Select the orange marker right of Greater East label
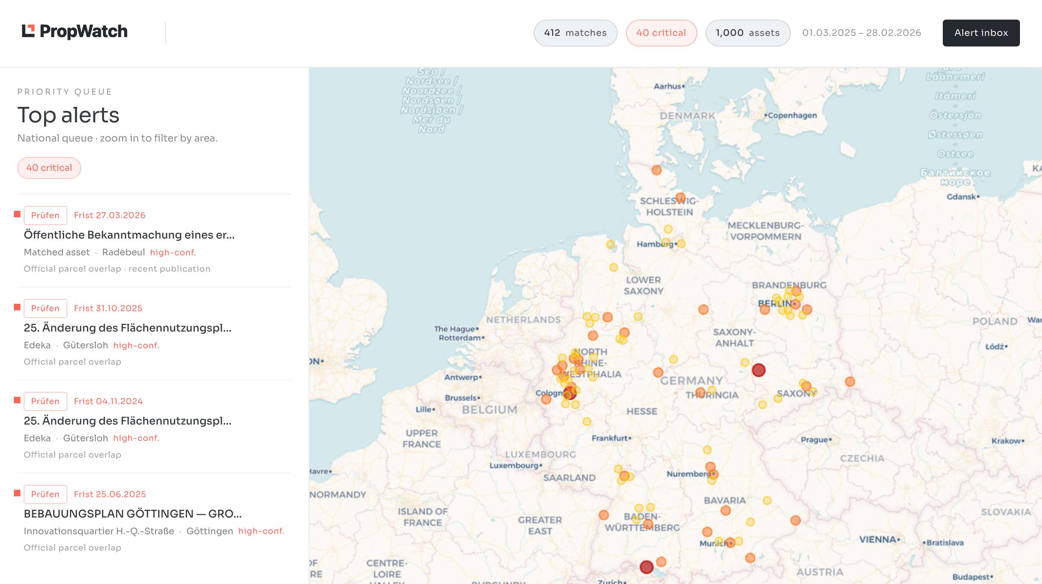This screenshot has height=584, width=1042. click(604, 515)
